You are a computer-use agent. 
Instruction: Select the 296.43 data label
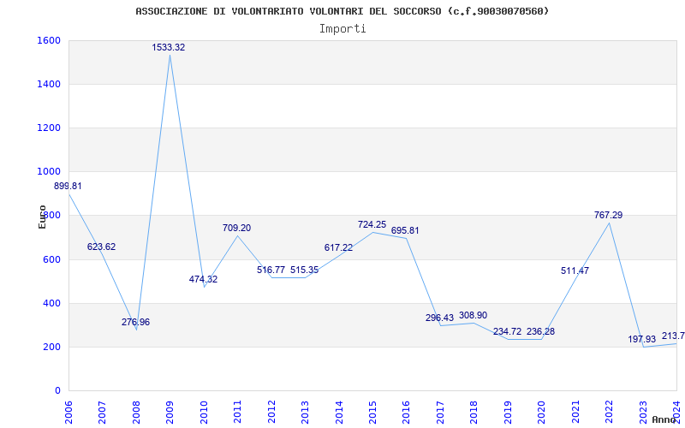pyautogui.click(x=439, y=318)
